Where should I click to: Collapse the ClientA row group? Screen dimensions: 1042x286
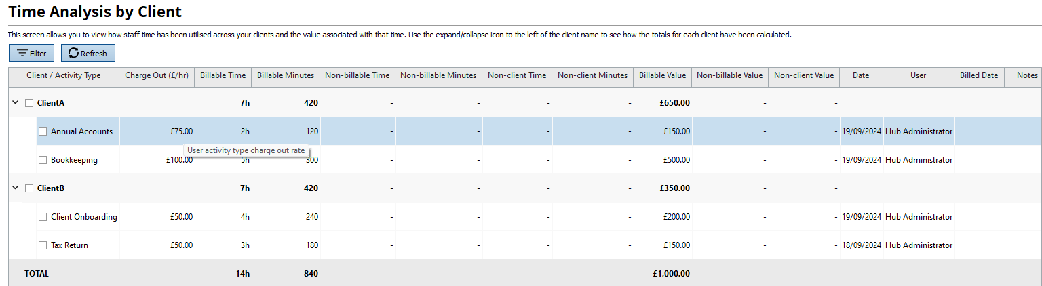[15, 103]
